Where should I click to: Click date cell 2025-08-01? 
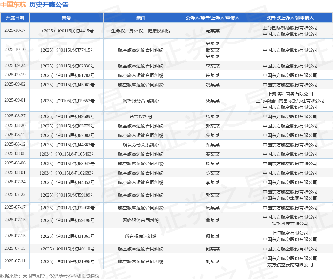click(x=15, y=172)
